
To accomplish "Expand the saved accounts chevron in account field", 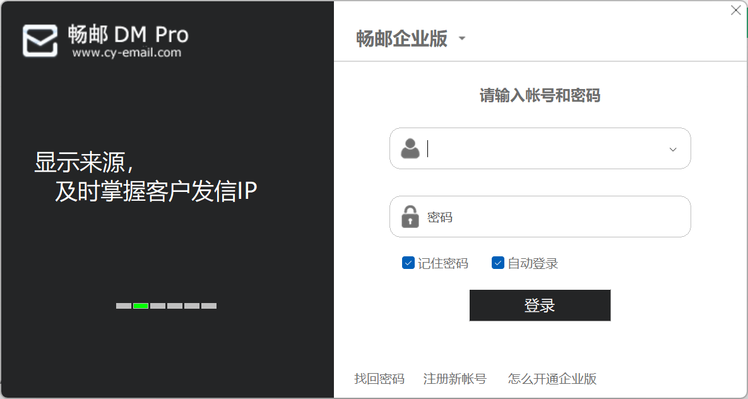I will point(673,150).
